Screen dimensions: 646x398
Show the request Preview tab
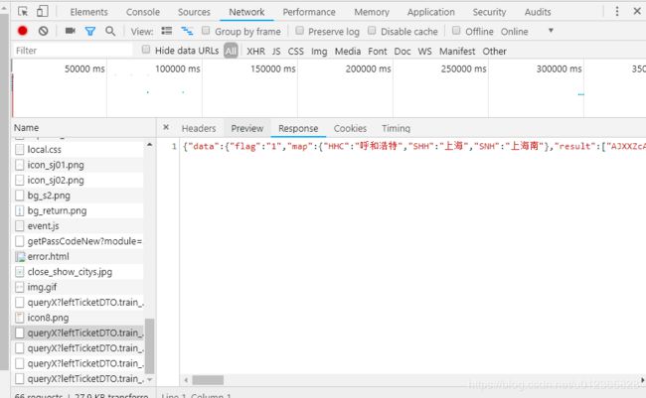tap(247, 128)
